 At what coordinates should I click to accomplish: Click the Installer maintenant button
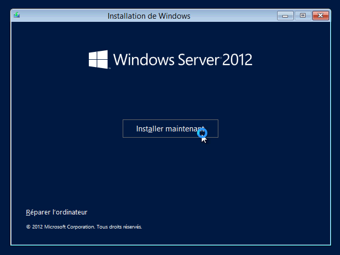point(171,128)
